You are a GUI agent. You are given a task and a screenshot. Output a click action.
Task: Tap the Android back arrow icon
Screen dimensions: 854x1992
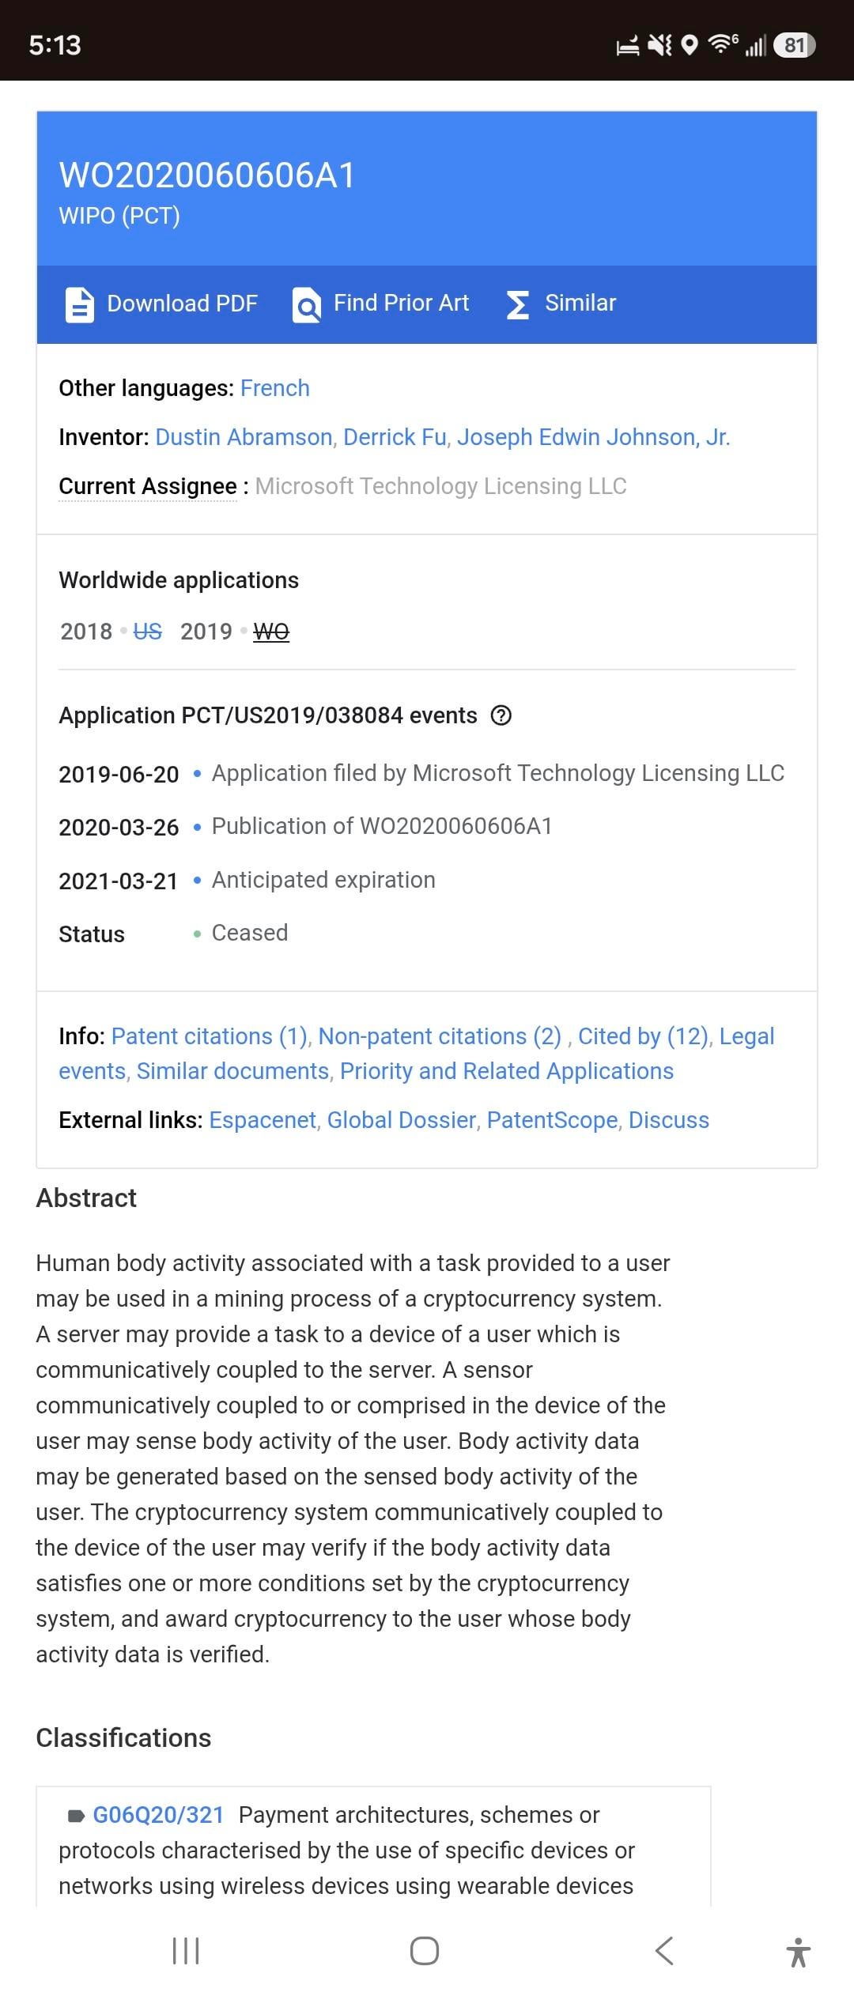pos(664,1950)
